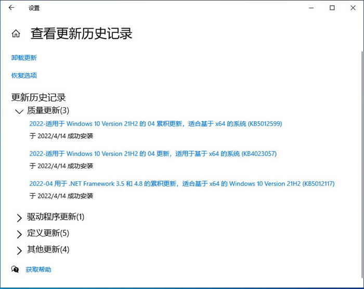This screenshot has width=364, height=289.
Task: Close the Settings window
Action: (x=353, y=8)
